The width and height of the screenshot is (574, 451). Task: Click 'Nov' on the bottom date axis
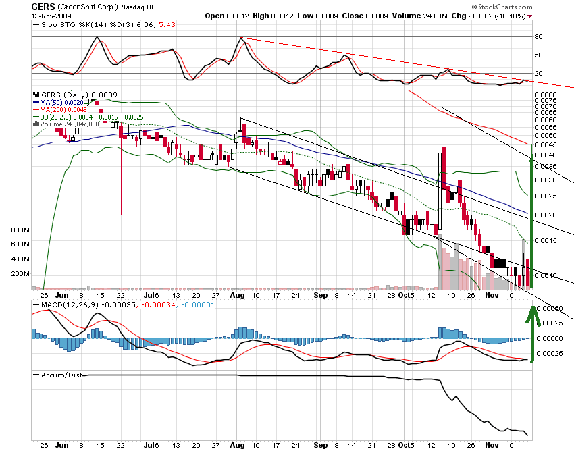coord(492,445)
